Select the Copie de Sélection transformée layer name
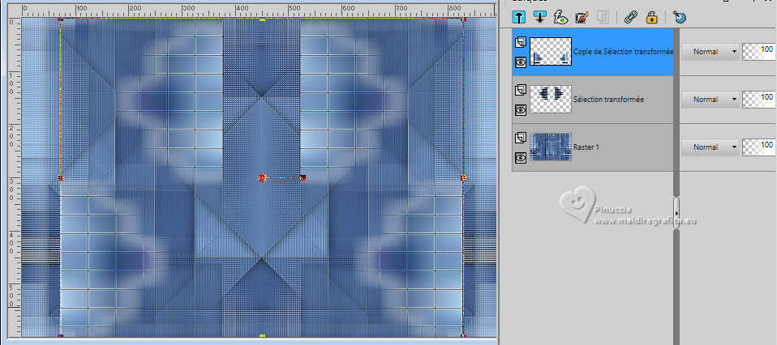The height and width of the screenshot is (345, 777). [x=624, y=52]
